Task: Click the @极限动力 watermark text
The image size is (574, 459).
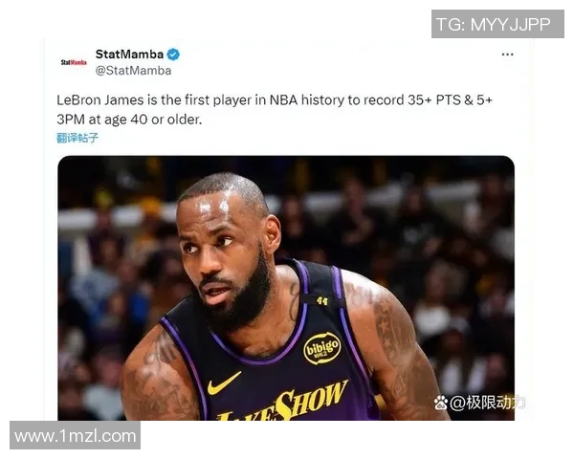Action: [487, 403]
